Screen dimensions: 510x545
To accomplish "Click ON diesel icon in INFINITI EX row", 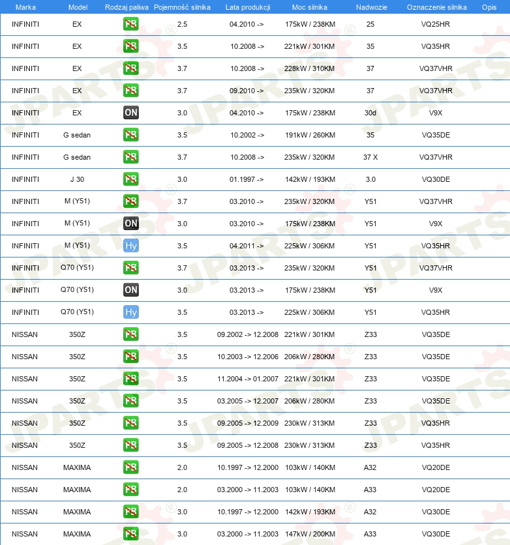I will [130, 113].
